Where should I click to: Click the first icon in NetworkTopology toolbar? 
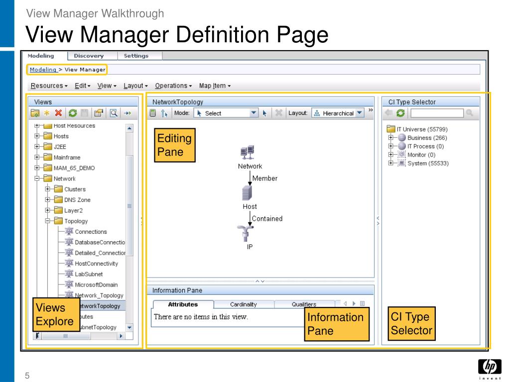point(153,113)
